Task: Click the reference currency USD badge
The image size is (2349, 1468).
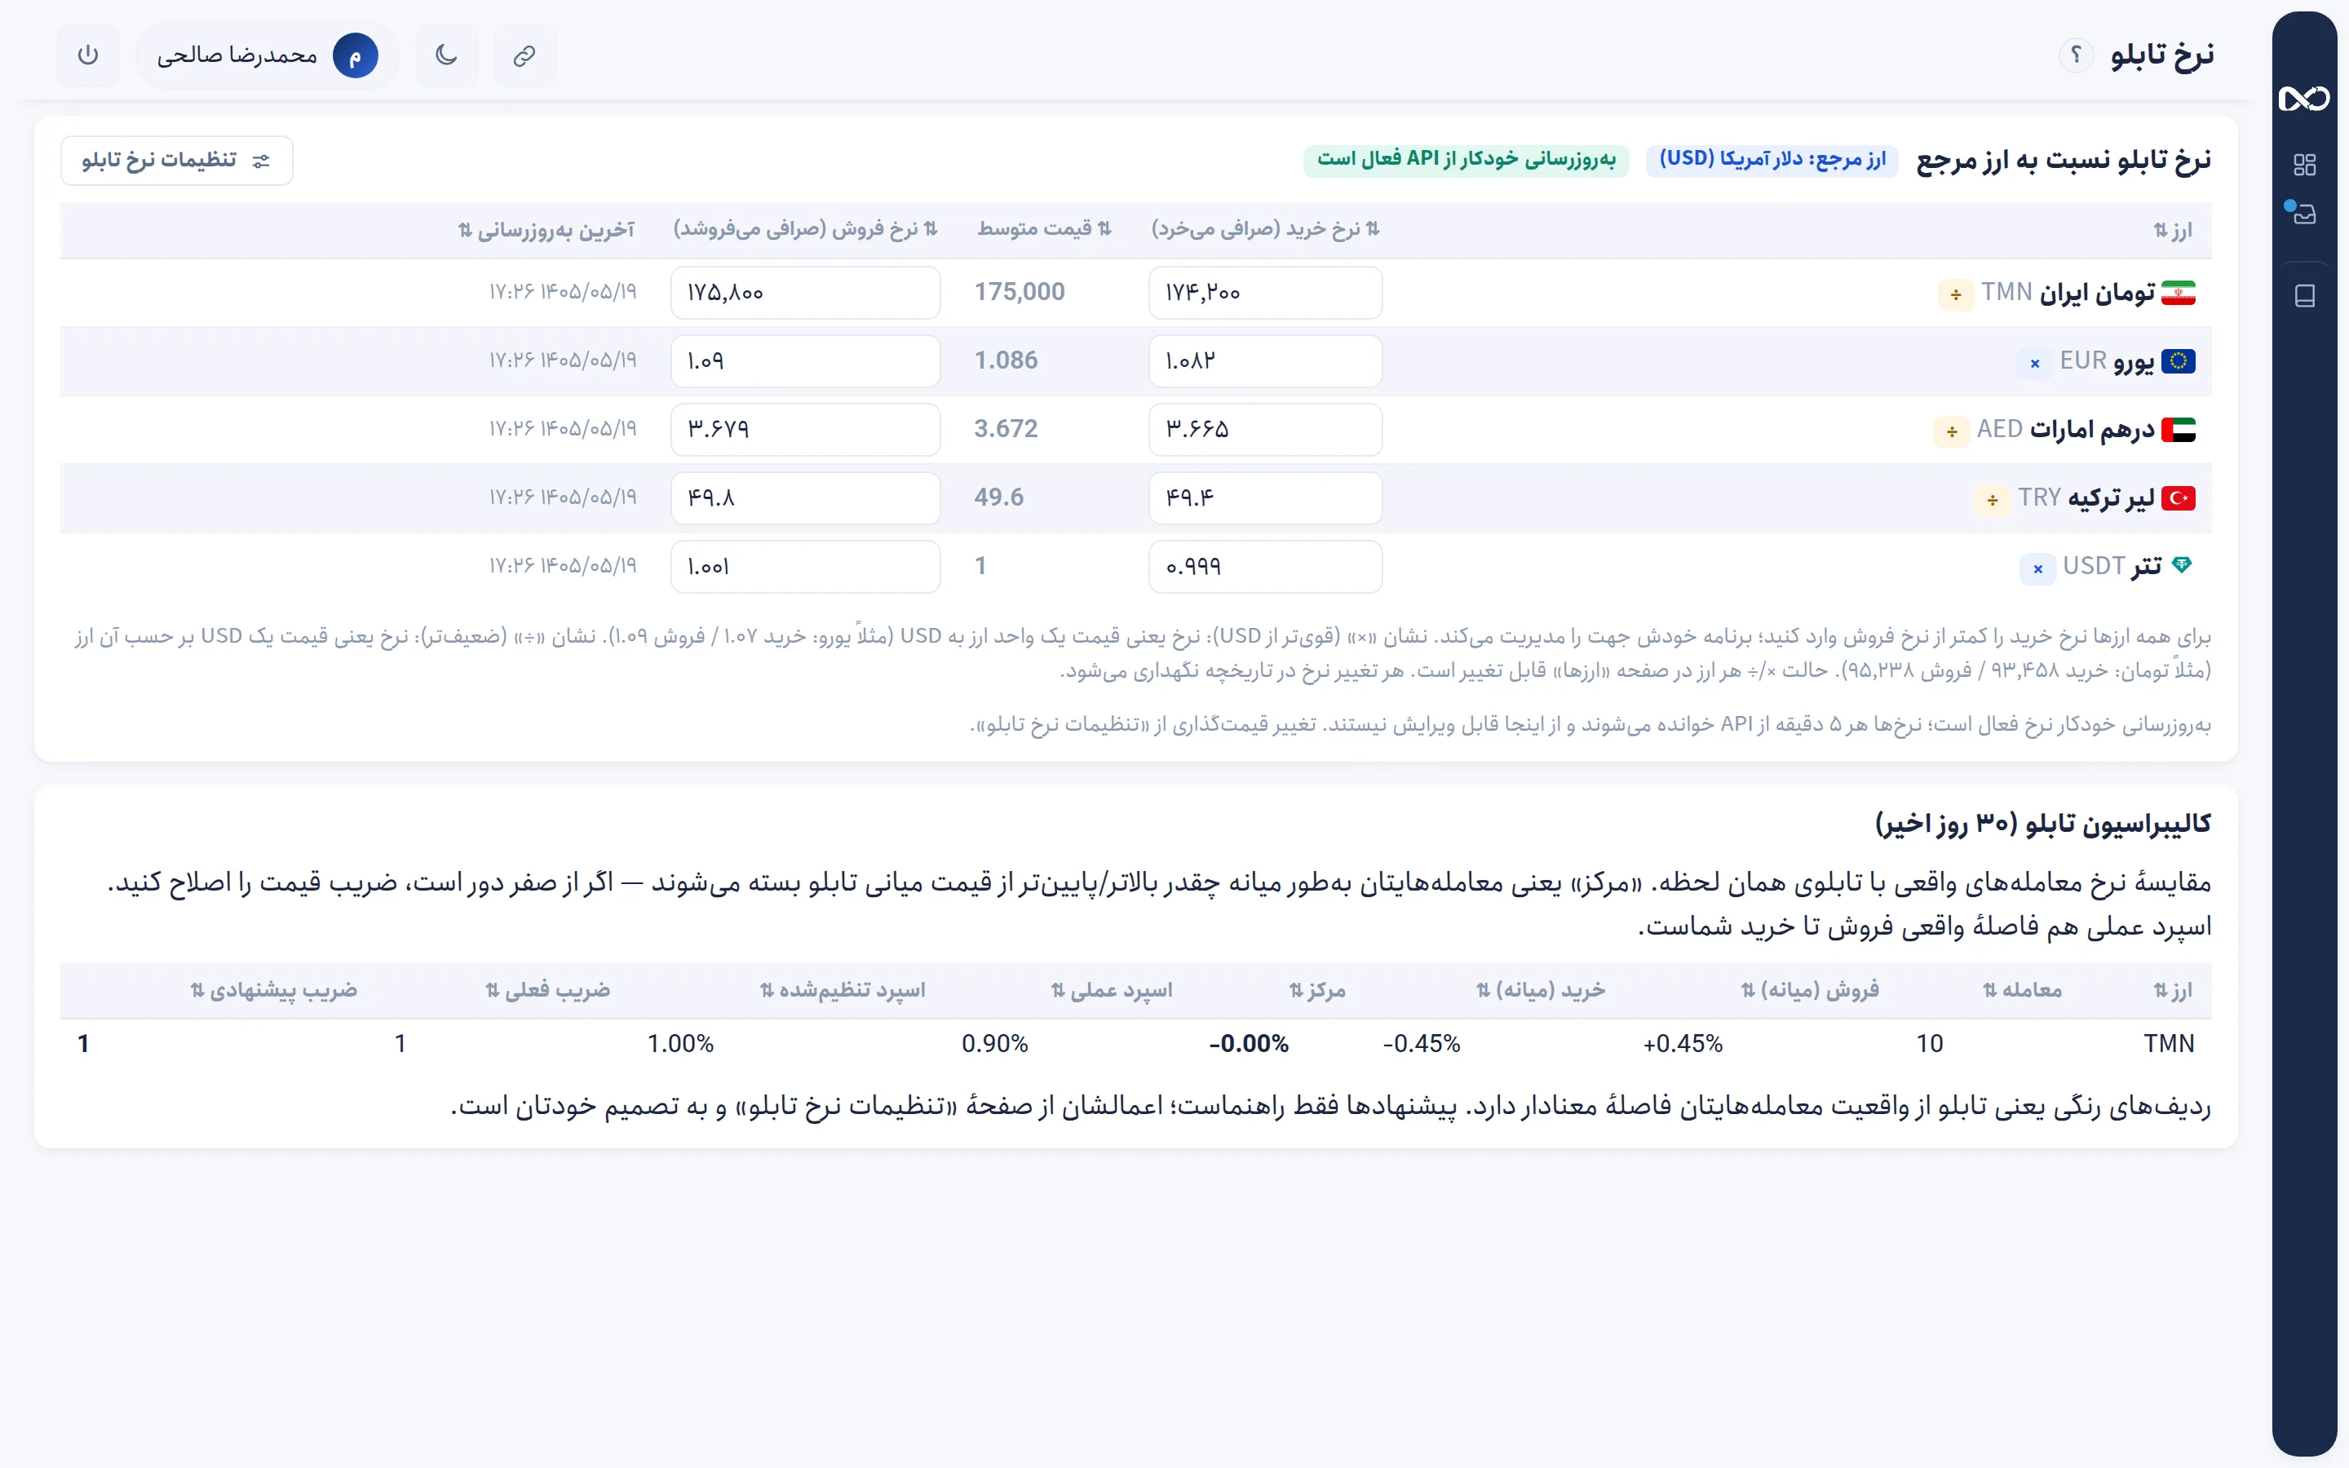Action: 1772,160
